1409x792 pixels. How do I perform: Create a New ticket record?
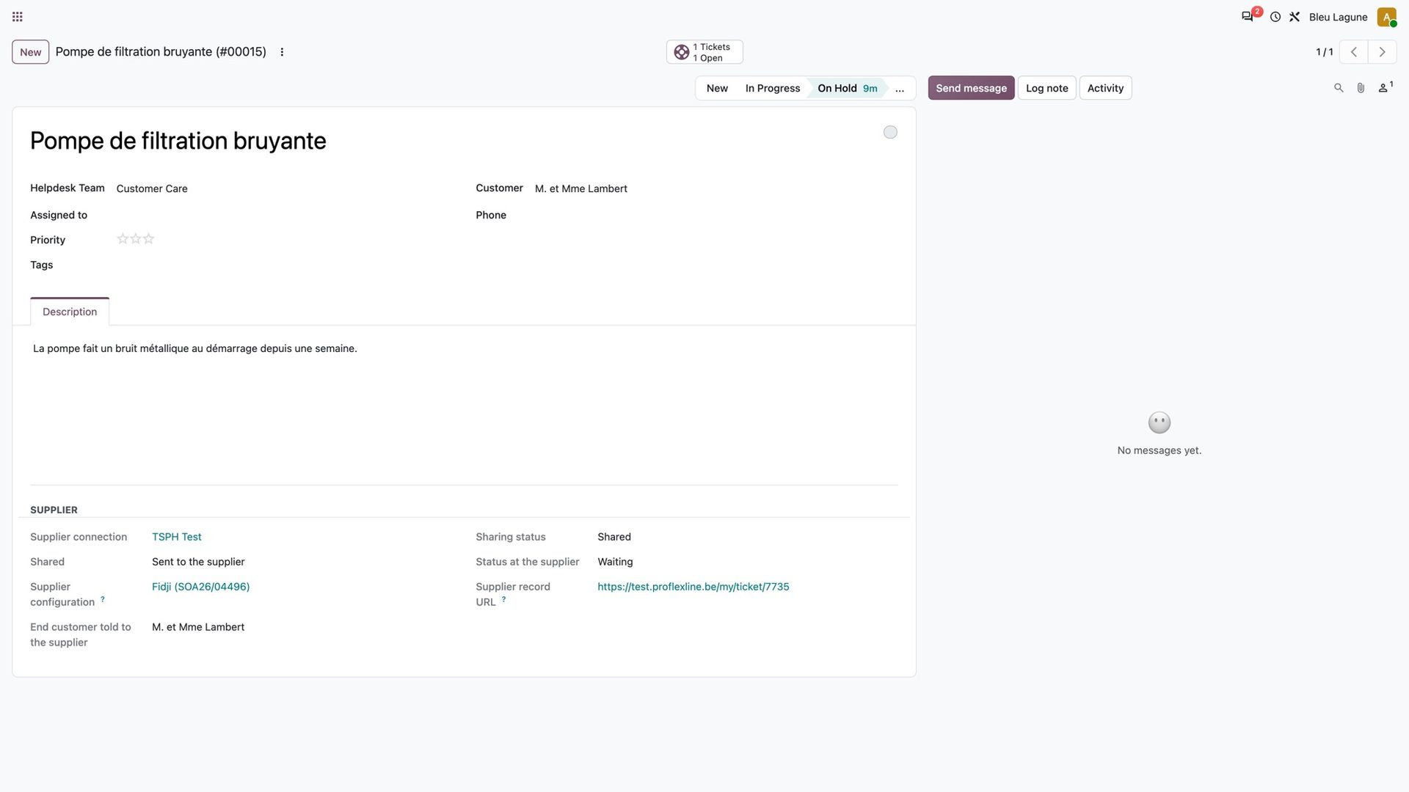(30, 52)
